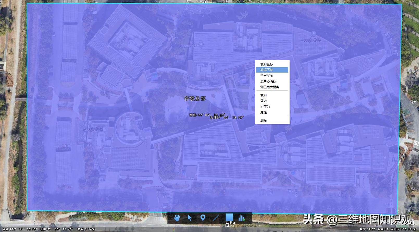Select 绕中心飞行 menu entry
419x232 pixels.
272,81
